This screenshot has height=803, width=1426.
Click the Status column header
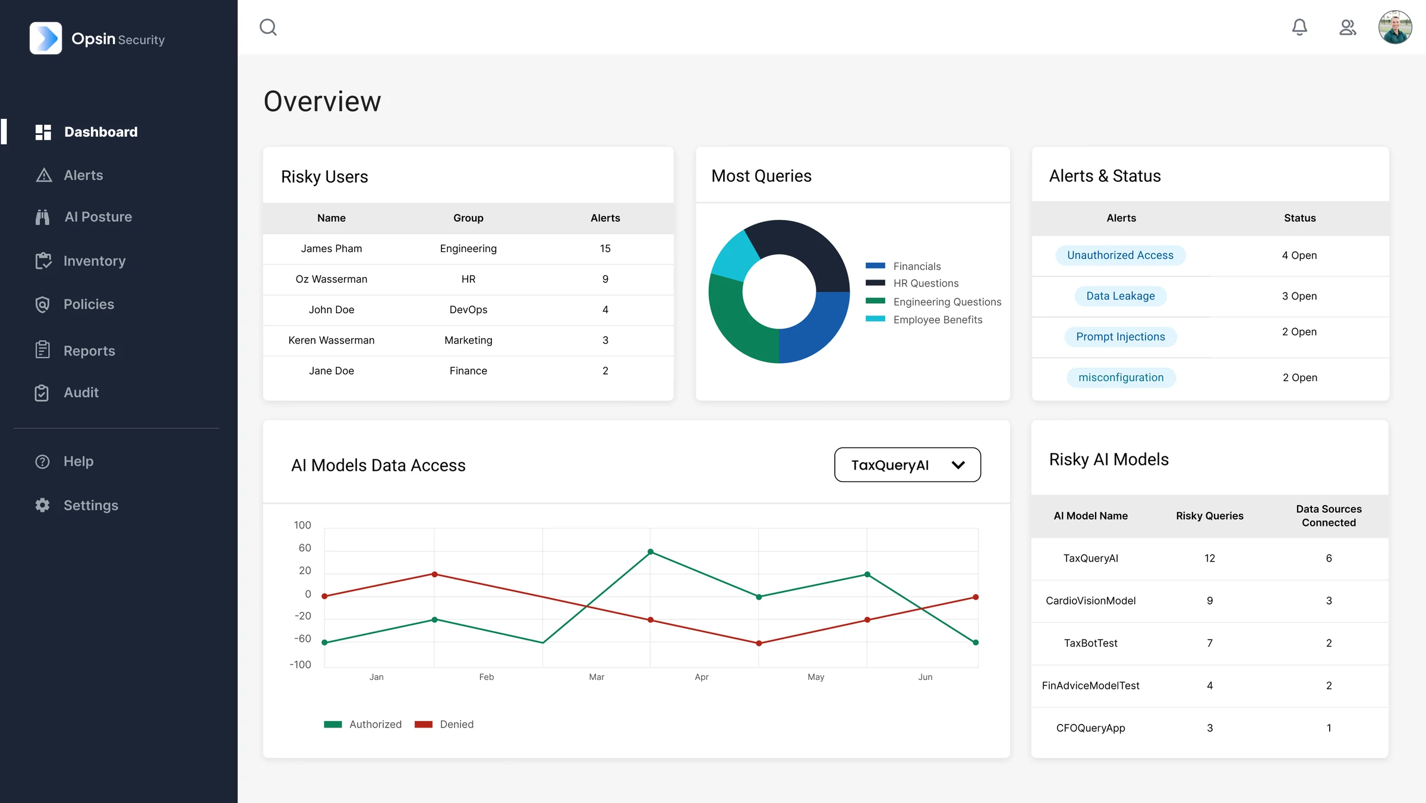(x=1300, y=218)
